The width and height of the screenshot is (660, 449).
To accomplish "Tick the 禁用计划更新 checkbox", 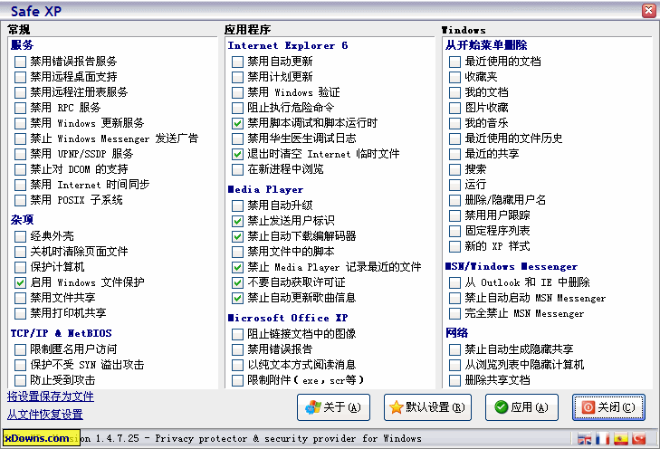I will click(x=237, y=77).
